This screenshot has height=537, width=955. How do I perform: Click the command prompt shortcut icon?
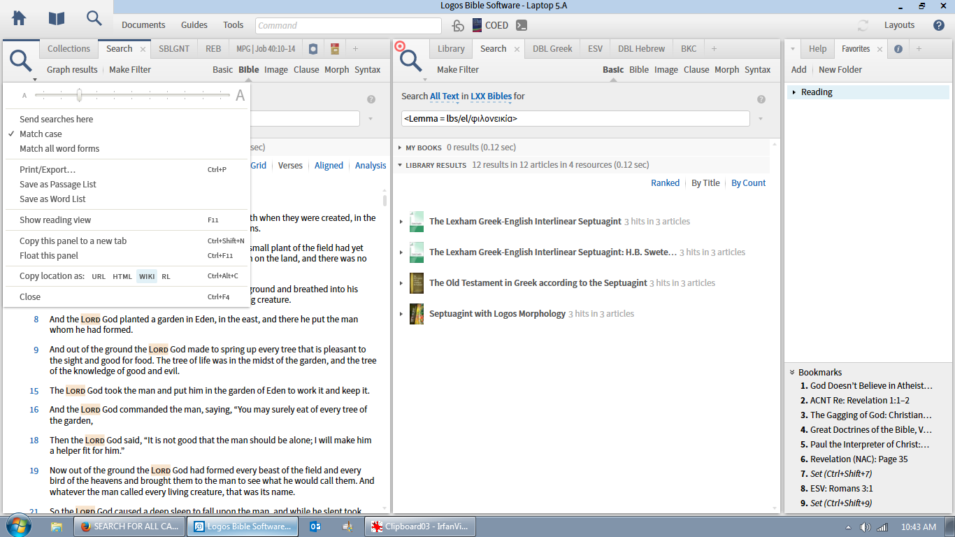click(521, 25)
